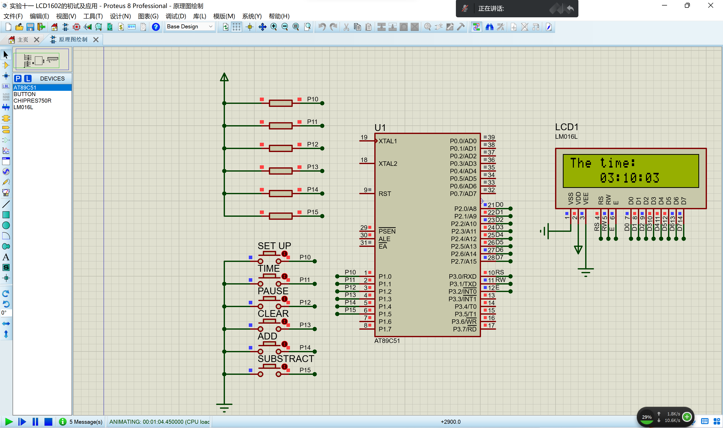This screenshot has height=428, width=723.
Task: Open the bill of materials dollar icon
Action: coord(121,27)
